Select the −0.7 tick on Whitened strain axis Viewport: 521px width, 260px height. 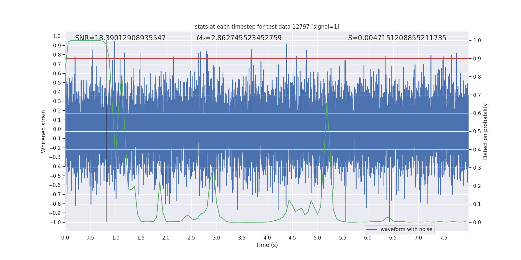(x=55, y=194)
